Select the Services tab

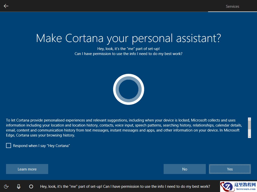(232, 6)
